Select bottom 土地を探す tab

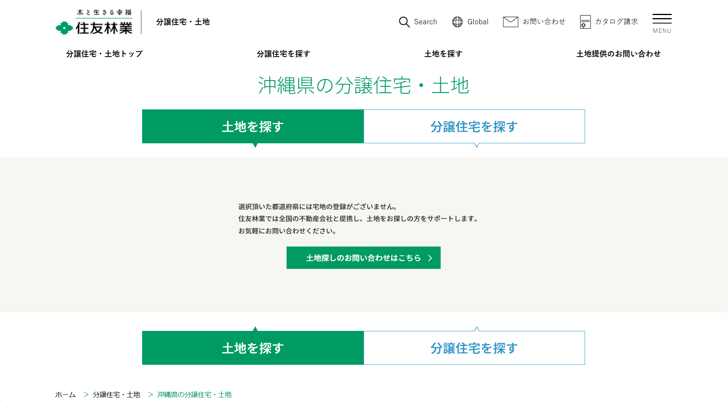click(x=253, y=348)
